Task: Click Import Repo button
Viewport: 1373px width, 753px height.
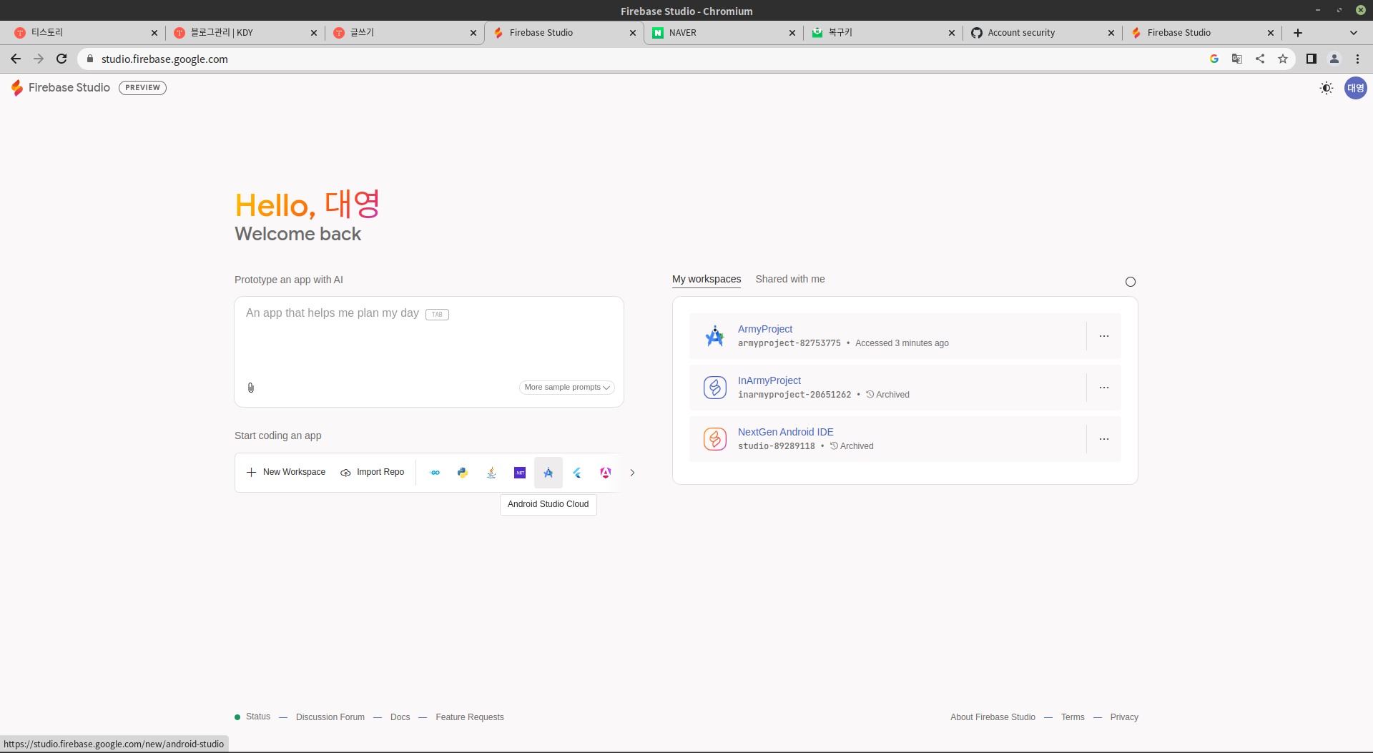Action: click(x=373, y=472)
